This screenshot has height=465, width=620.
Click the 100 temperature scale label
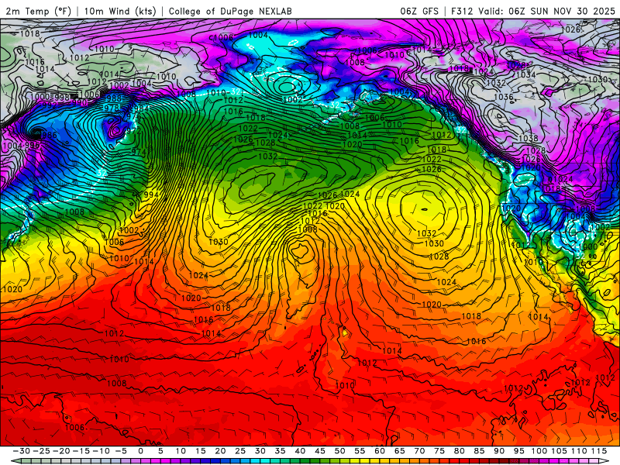(539, 451)
